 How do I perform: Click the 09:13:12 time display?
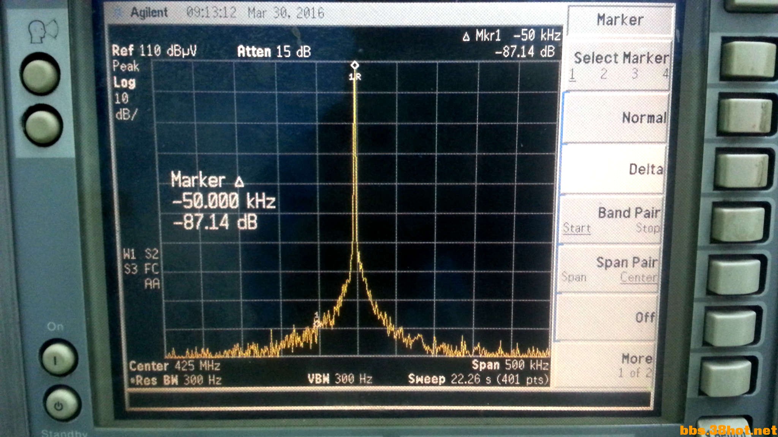[x=211, y=13]
